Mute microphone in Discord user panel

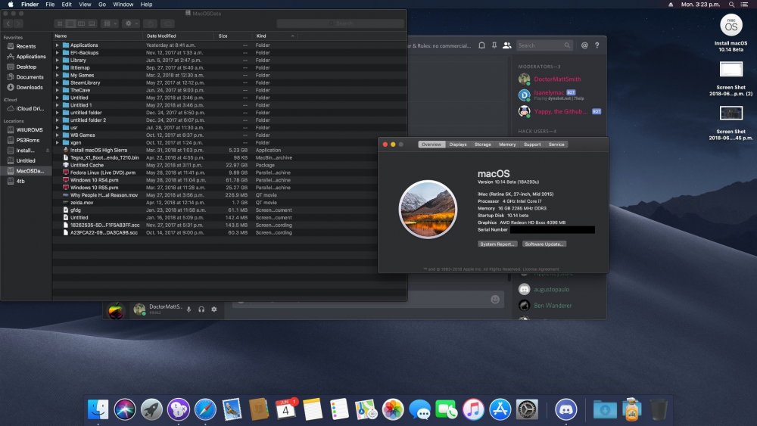[188, 309]
